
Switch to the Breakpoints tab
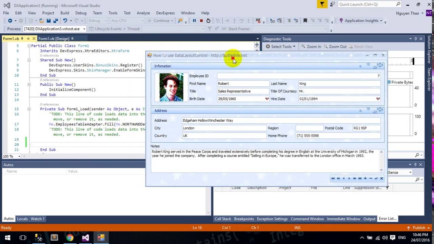pyautogui.click(x=244, y=219)
